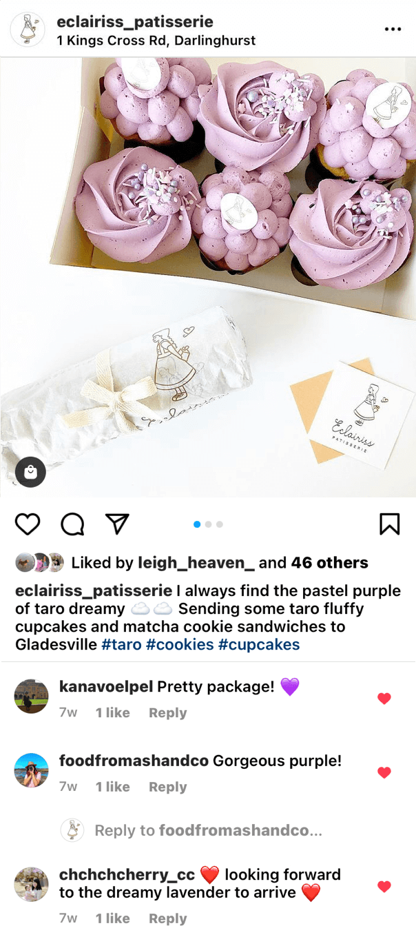The height and width of the screenshot is (948, 416).
Task: Open the #taro hashtag
Action: coord(121,645)
